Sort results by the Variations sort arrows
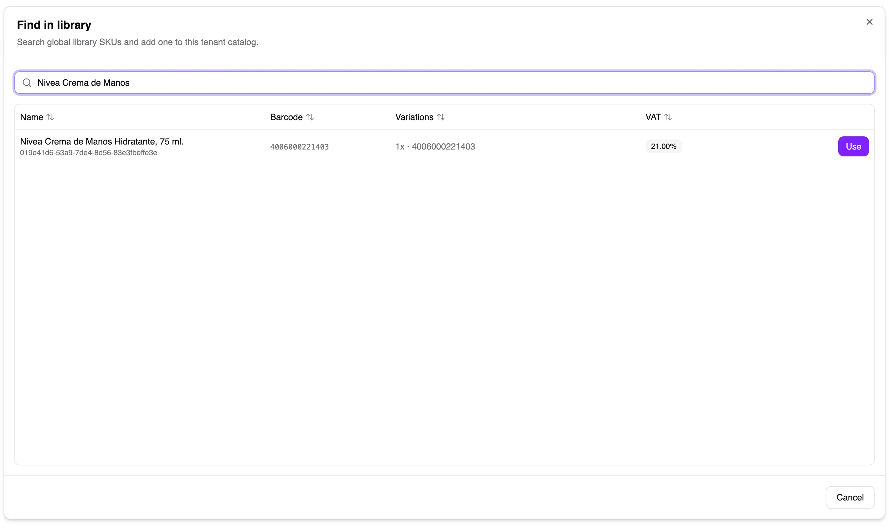This screenshot has height=528, width=889. point(441,117)
